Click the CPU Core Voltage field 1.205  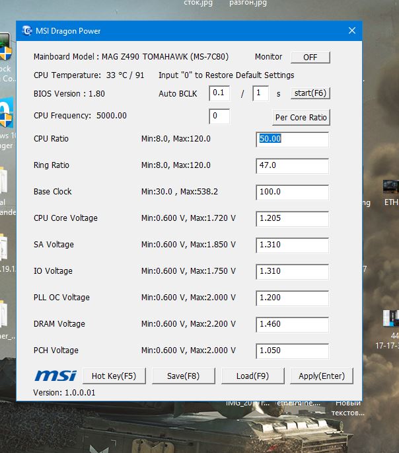click(x=292, y=219)
